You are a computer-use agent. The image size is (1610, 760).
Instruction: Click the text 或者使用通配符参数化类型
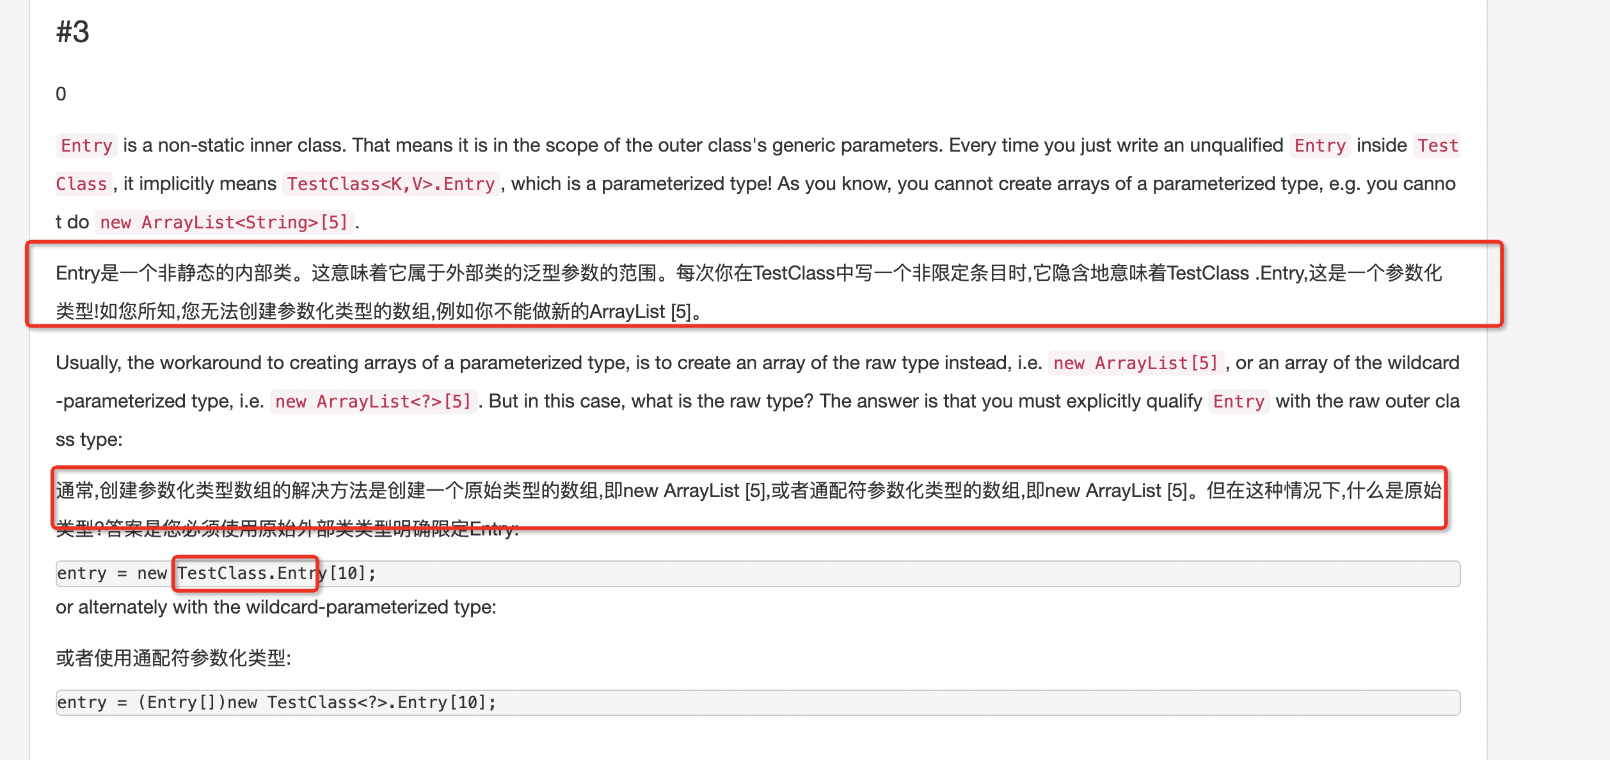pos(173,658)
